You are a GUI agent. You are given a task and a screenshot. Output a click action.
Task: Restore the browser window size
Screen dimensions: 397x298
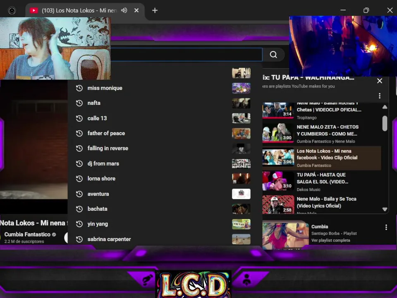click(x=366, y=10)
